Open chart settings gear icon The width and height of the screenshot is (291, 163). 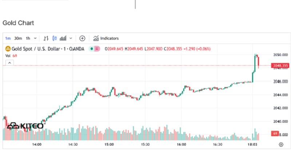[281, 144]
